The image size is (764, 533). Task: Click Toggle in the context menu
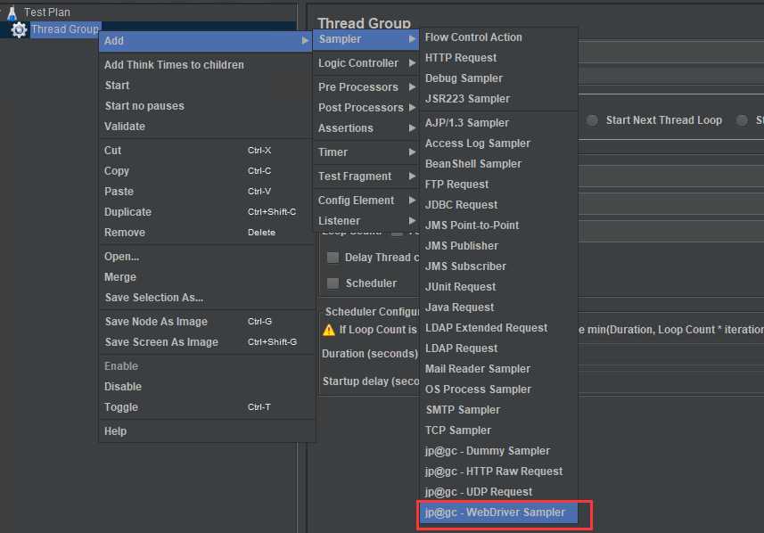[x=206, y=406]
